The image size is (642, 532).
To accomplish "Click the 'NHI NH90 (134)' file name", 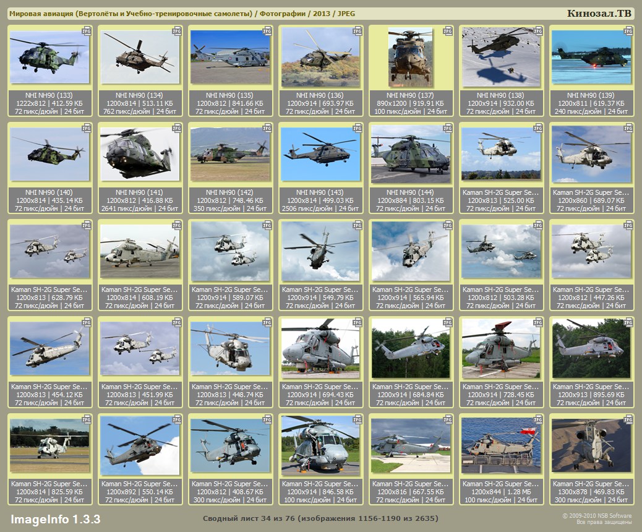I will [x=139, y=95].
